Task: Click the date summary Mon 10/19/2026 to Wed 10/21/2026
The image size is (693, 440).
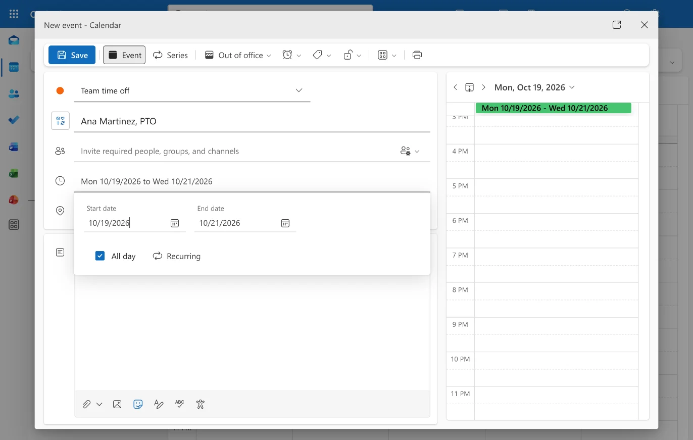Action: pyautogui.click(x=146, y=181)
